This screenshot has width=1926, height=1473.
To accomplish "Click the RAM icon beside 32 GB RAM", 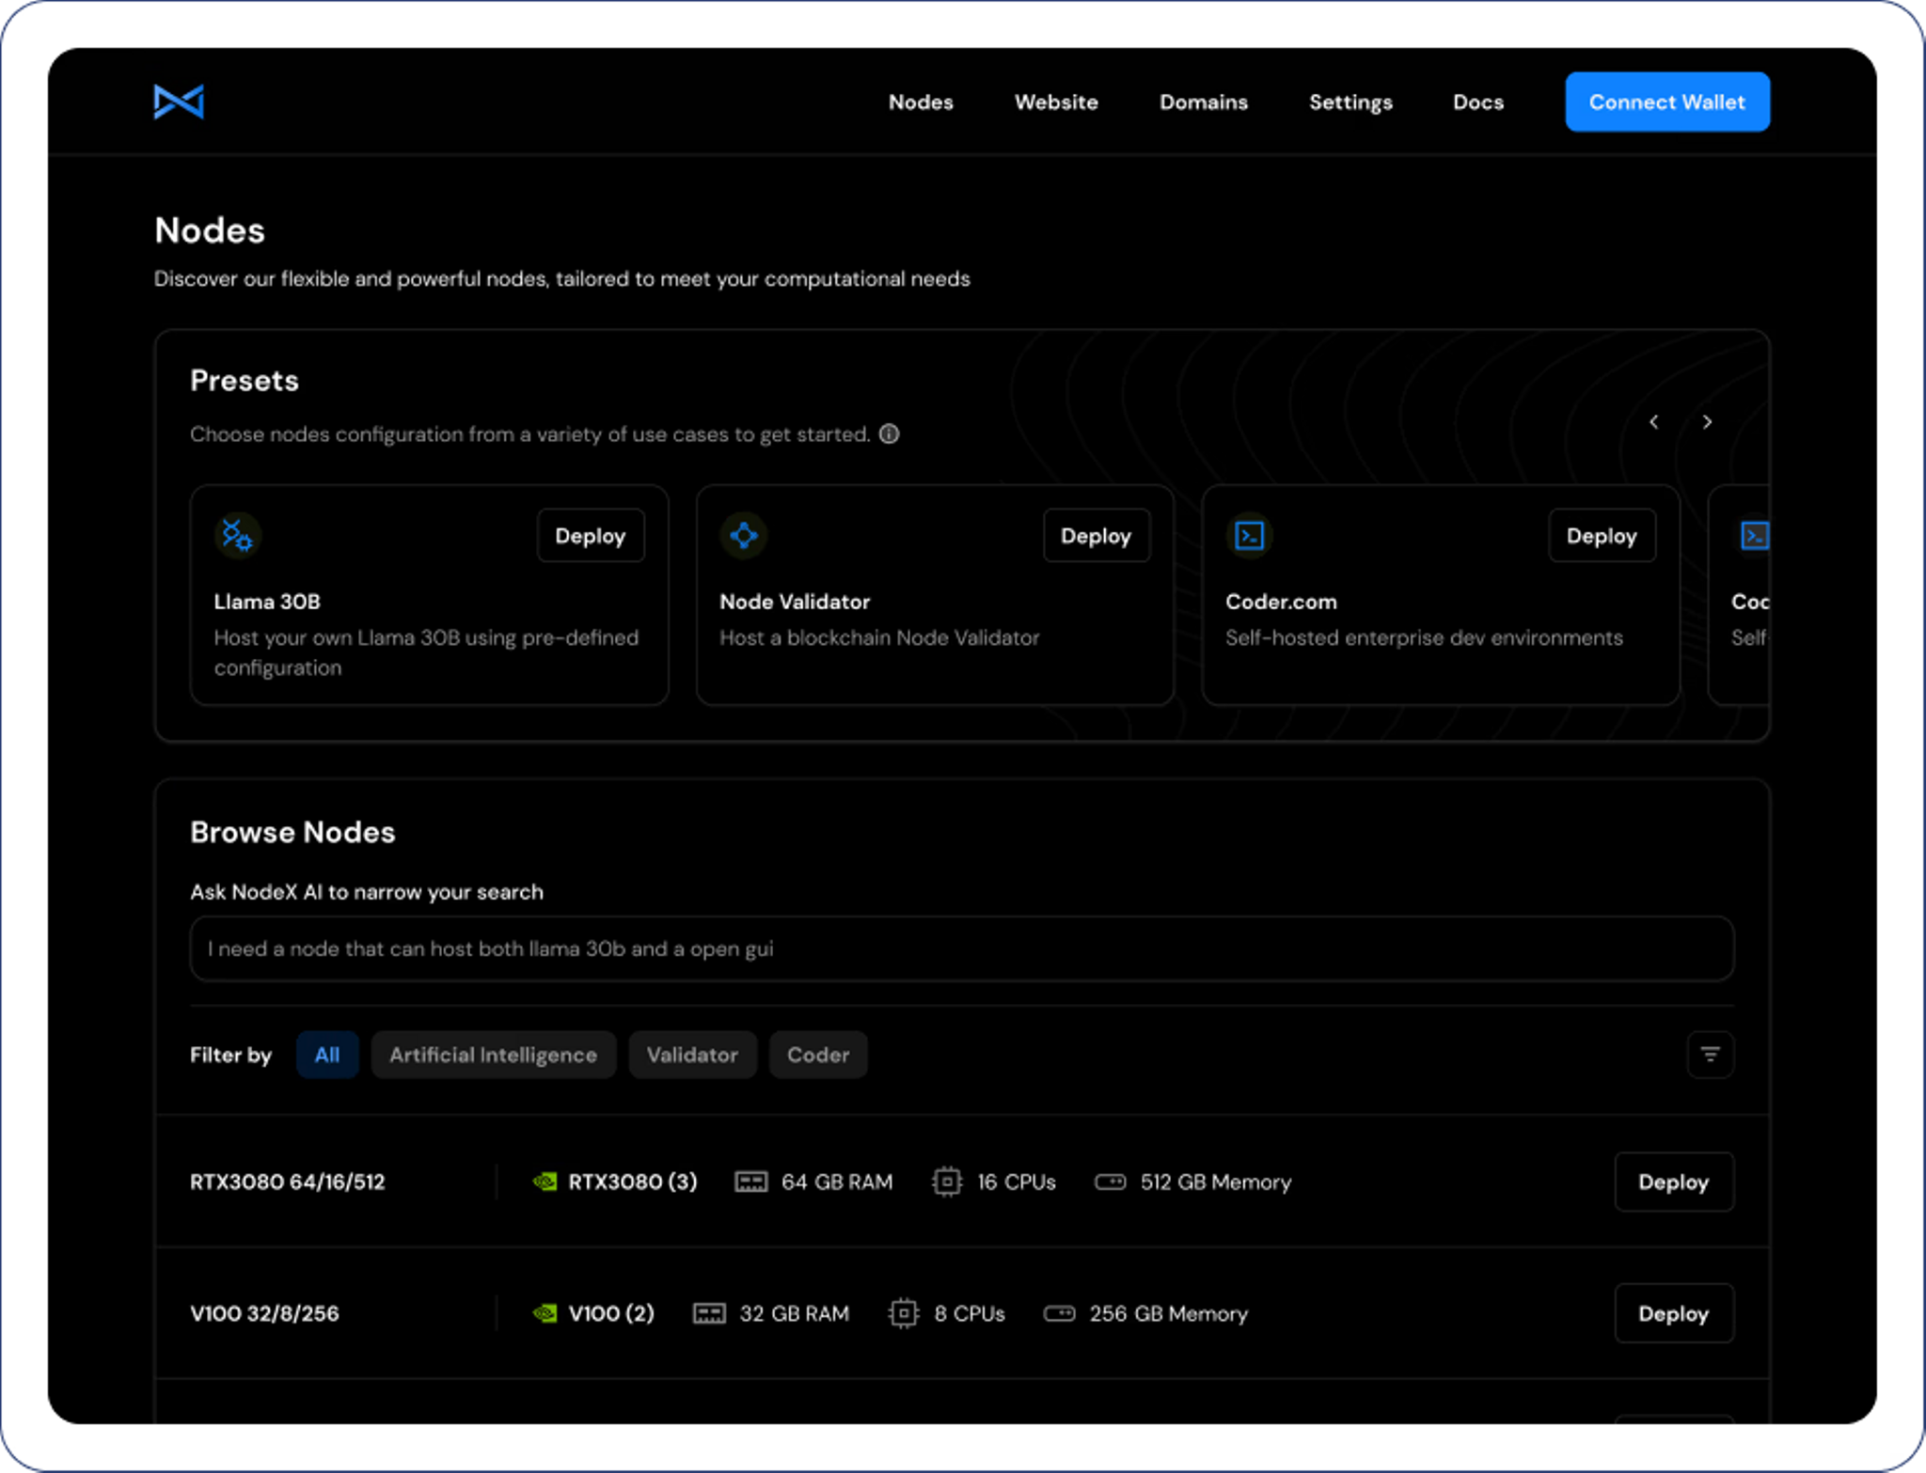I will (709, 1313).
